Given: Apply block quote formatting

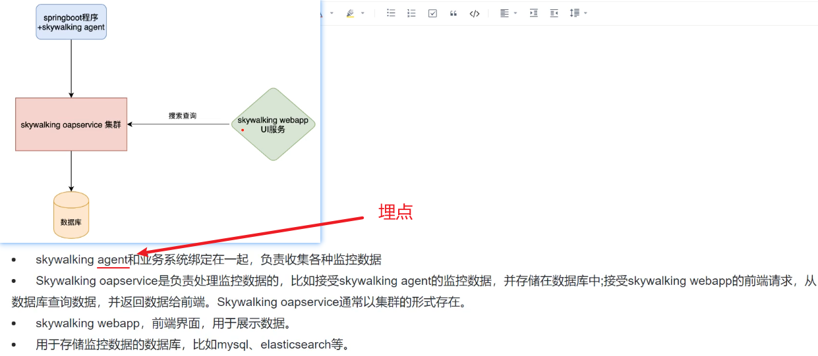Looking at the screenshot, I should 453,13.
